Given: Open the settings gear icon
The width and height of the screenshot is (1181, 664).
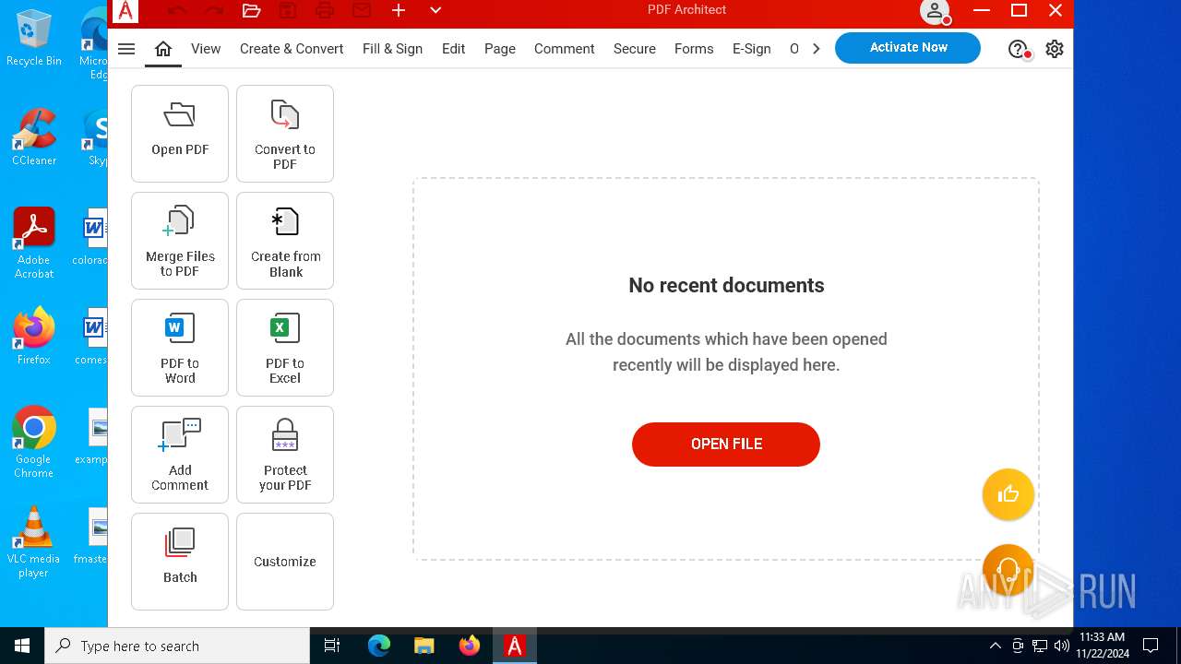Looking at the screenshot, I should [1055, 49].
